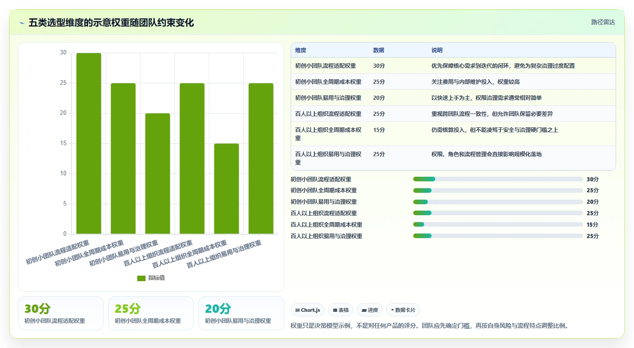Viewport: 634px width, 348px height.
Task: Click the 路径雷达 label in header
Action: 603,22
